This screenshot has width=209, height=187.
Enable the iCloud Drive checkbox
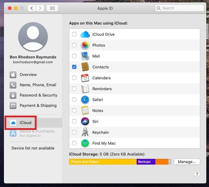point(74,34)
